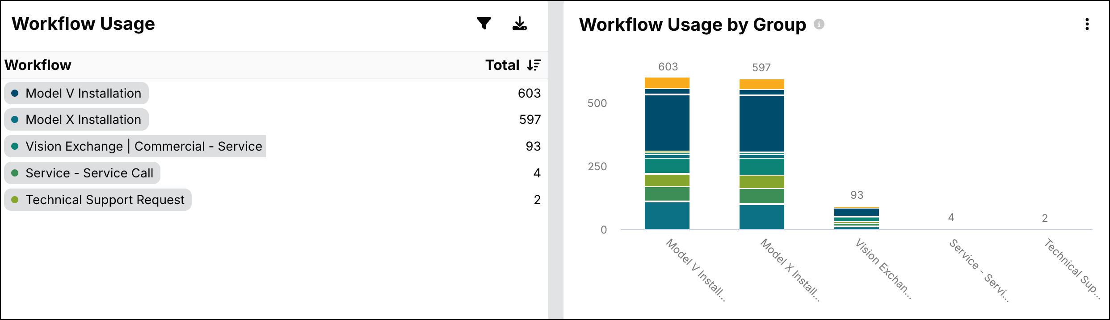
Task: Sort by the Total column header
Action: tap(502, 65)
